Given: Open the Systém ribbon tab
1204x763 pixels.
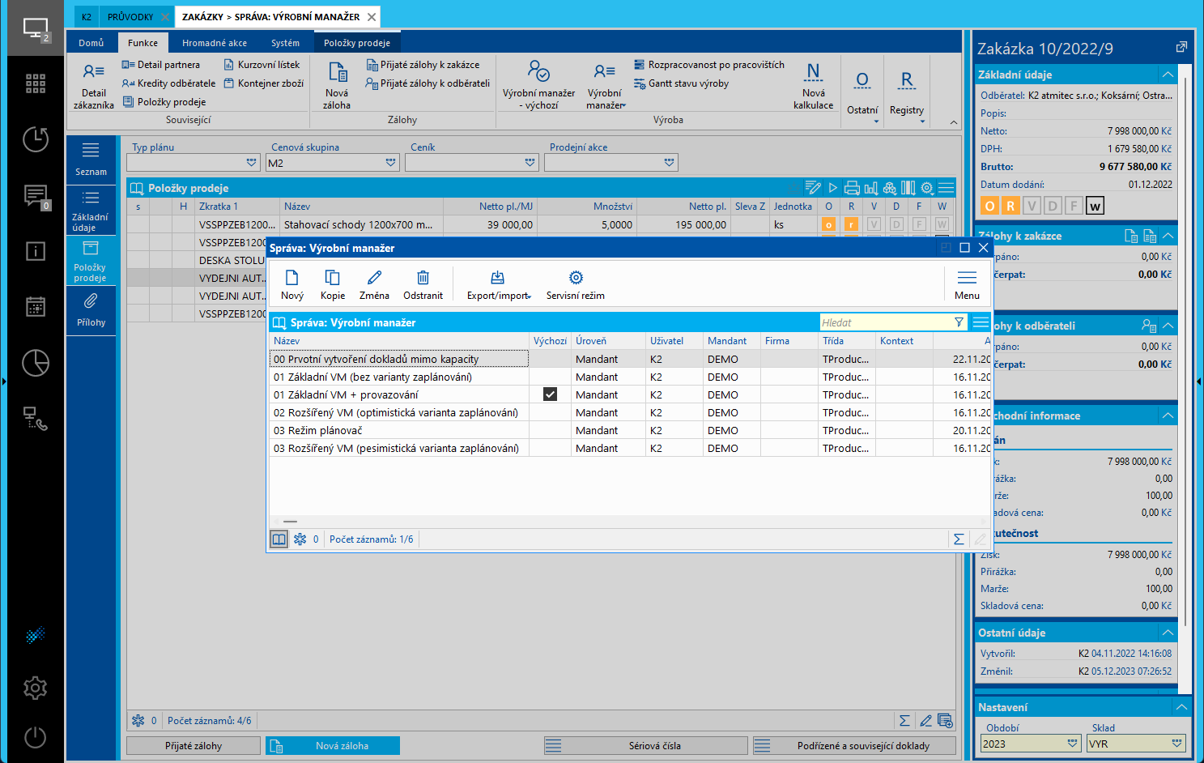Looking at the screenshot, I should (x=285, y=43).
